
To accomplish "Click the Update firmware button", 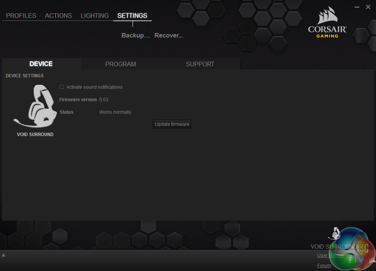I will (x=172, y=124).
